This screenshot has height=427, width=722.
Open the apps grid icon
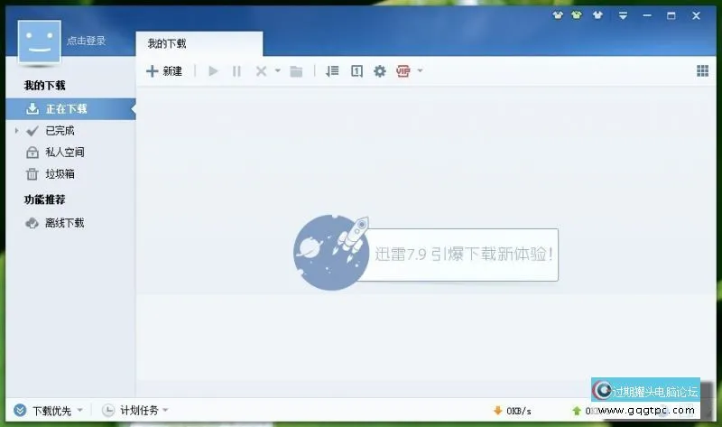703,70
